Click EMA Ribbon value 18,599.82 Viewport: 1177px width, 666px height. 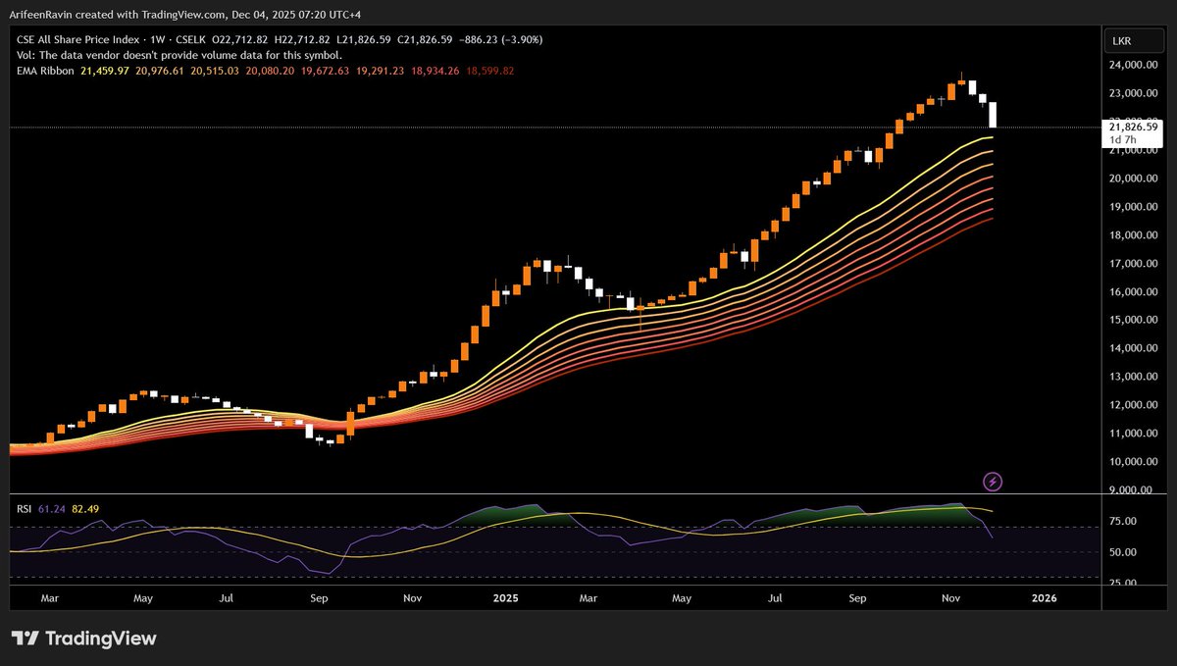[489, 71]
